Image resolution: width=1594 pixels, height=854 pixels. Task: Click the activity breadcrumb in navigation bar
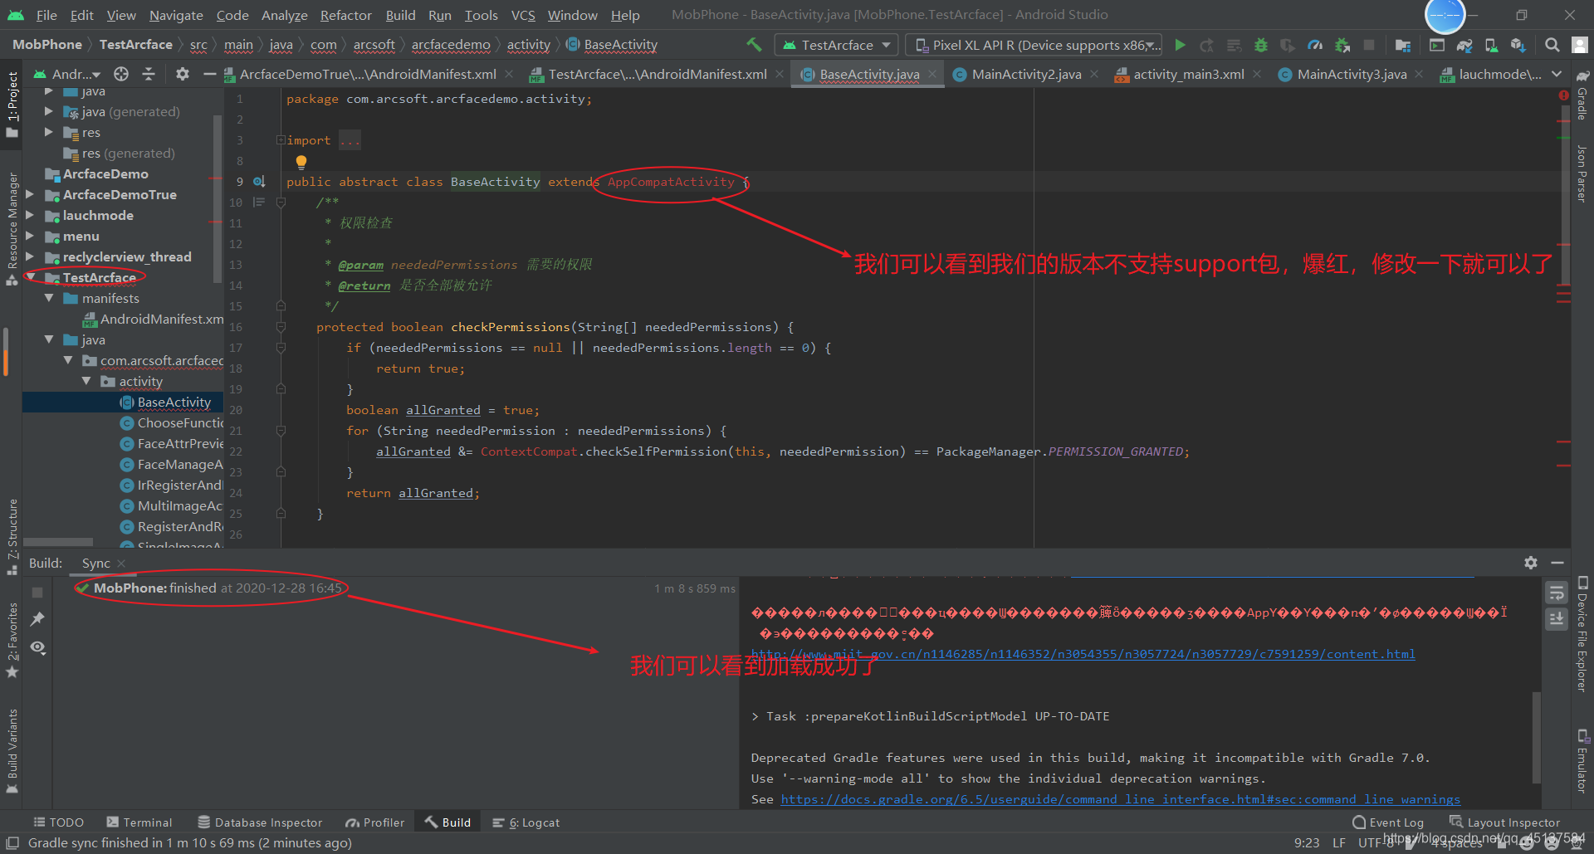[528, 45]
